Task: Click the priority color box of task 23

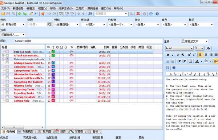Action: coord(53,101)
